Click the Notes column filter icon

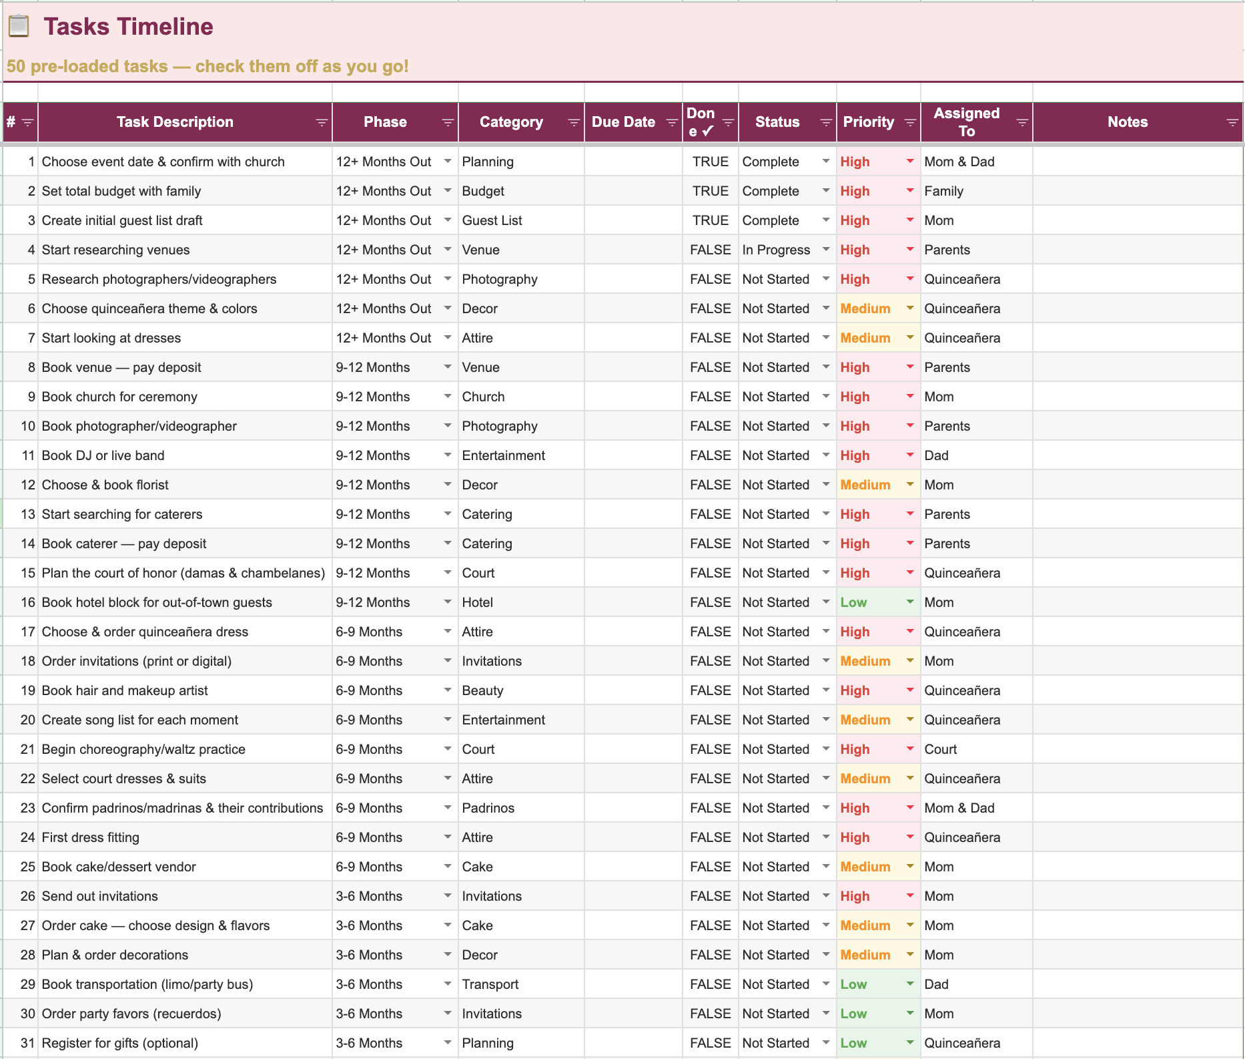tap(1234, 122)
